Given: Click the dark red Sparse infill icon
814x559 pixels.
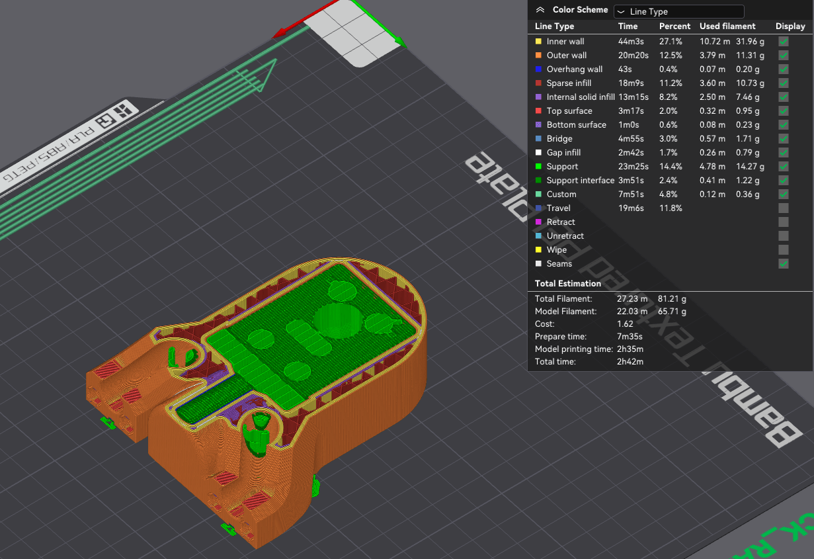Looking at the screenshot, I should click(x=538, y=83).
